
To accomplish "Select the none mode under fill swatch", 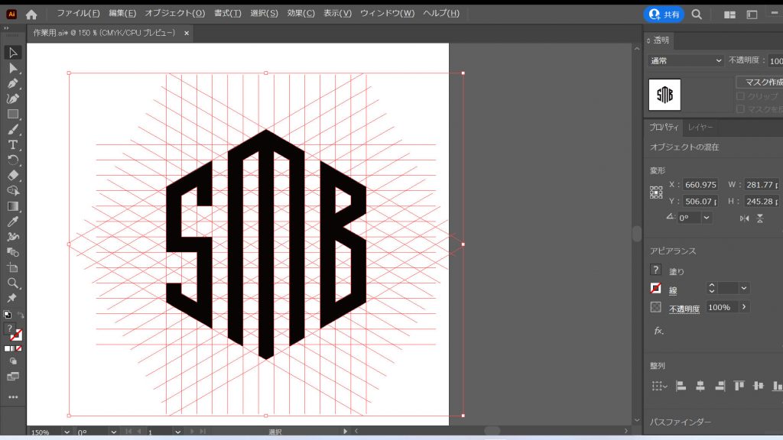I will (x=19, y=348).
